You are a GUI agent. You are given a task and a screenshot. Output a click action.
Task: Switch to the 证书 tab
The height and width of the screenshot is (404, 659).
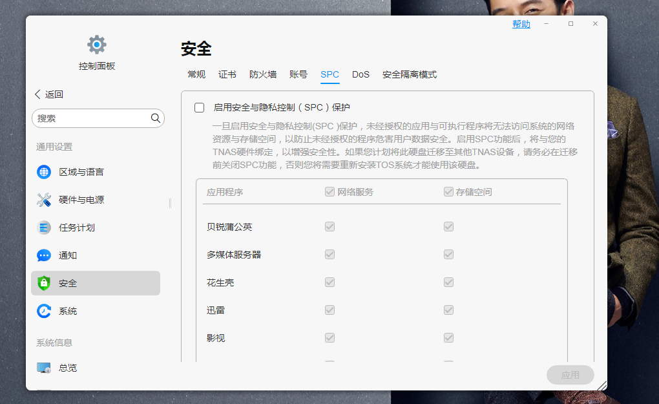[227, 74]
